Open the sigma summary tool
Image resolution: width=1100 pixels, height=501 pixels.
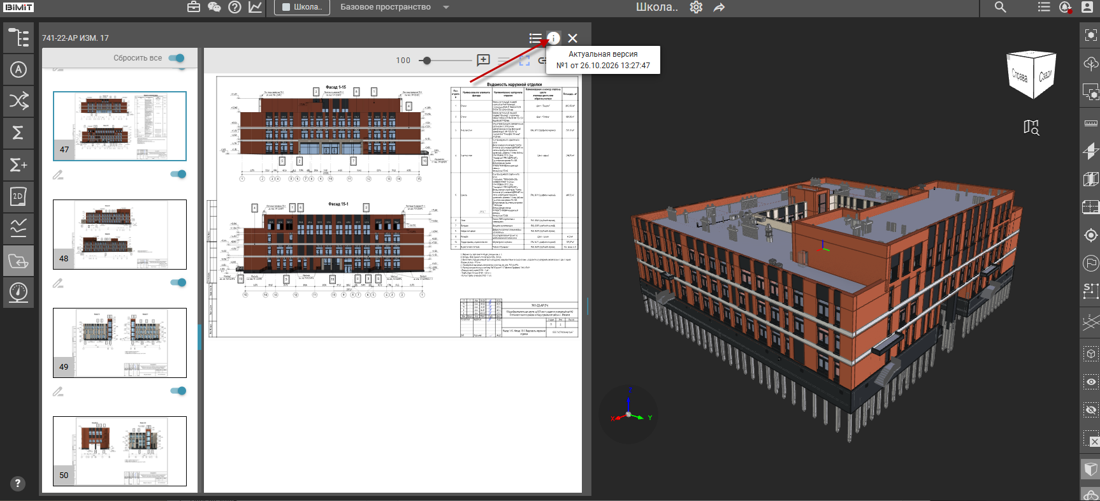pos(18,133)
